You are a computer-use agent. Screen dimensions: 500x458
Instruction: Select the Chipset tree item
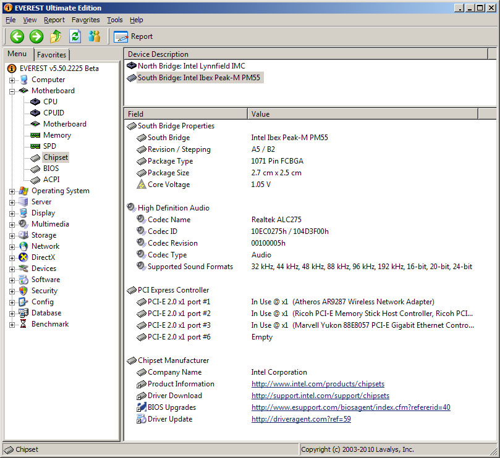56,157
